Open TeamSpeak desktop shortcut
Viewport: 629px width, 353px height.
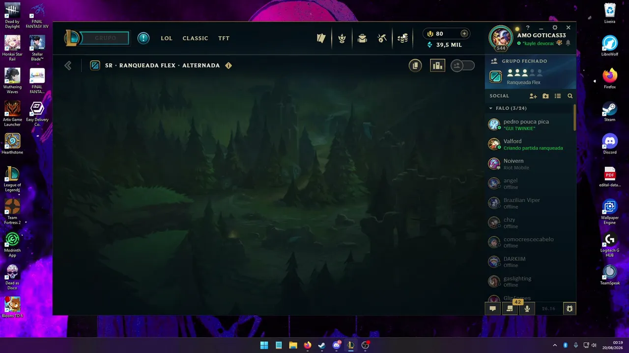(610, 275)
